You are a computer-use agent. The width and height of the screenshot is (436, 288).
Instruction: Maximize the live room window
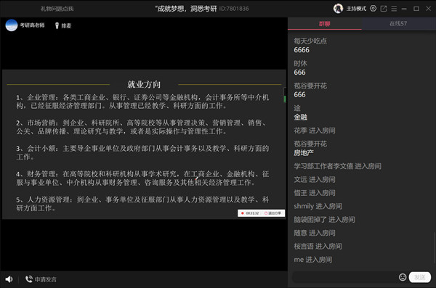pyautogui.click(x=416, y=9)
